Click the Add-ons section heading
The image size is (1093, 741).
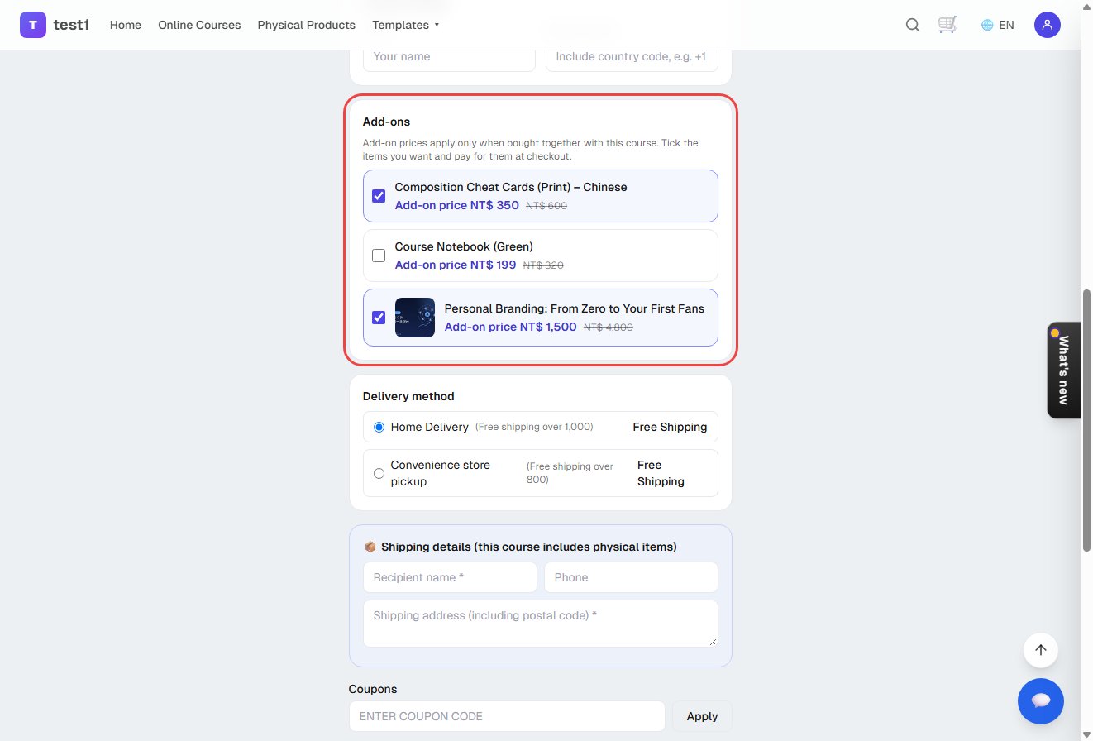click(386, 122)
